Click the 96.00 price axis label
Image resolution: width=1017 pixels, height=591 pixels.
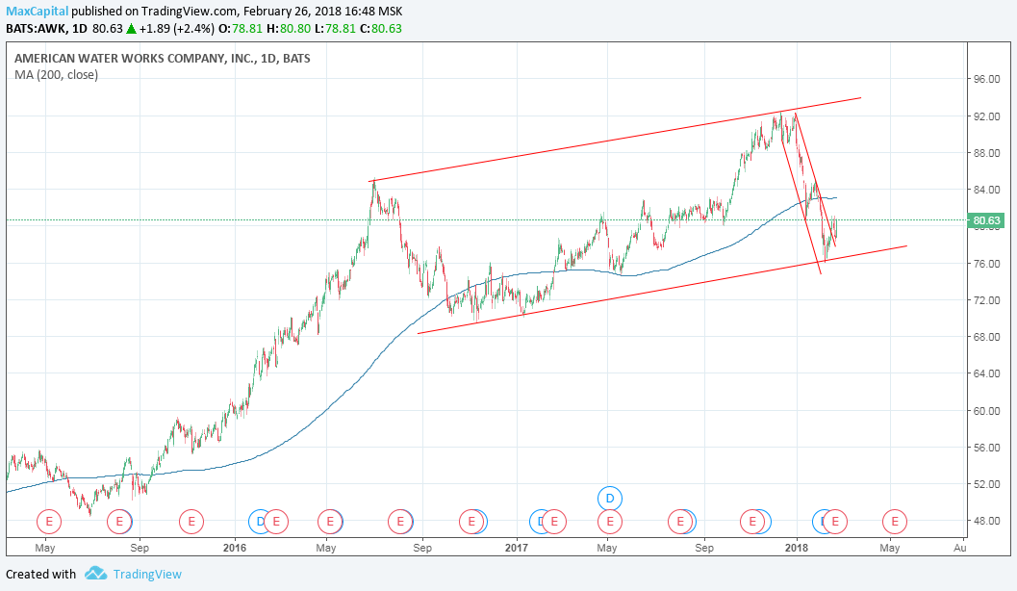[986, 79]
